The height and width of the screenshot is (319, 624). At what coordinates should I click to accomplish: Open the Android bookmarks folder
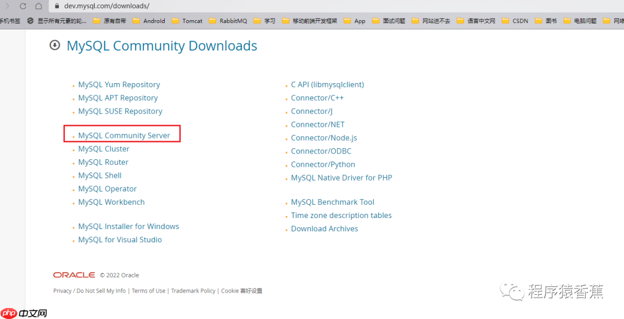(149, 21)
